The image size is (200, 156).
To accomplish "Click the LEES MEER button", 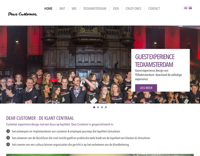I will click(146, 88).
